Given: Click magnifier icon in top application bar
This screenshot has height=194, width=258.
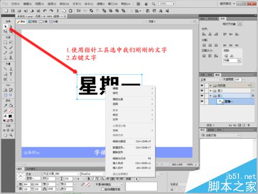Looking at the screenshot, I should [x=153, y=4].
